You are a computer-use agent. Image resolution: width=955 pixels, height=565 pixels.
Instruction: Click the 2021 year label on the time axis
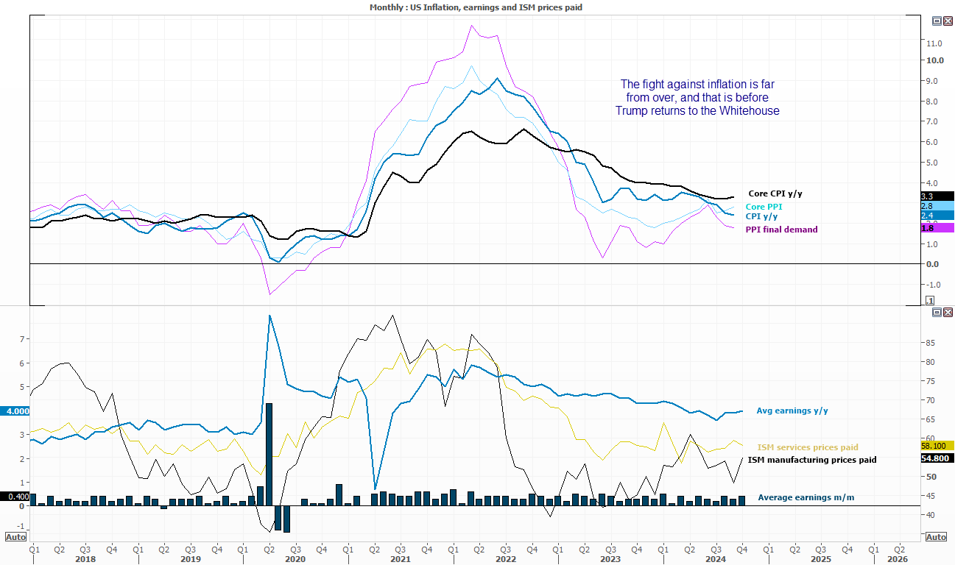tap(400, 559)
